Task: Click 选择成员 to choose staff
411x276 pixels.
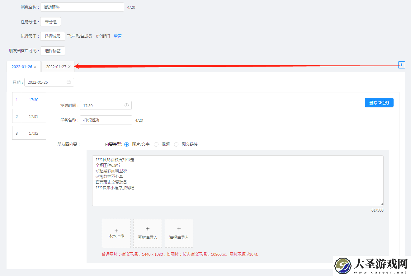Action: point(53,36)
